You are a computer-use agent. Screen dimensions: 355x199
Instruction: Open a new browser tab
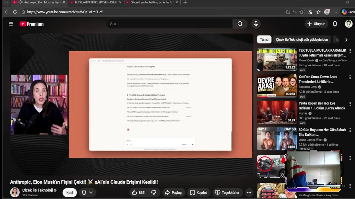tap(185, 2)
